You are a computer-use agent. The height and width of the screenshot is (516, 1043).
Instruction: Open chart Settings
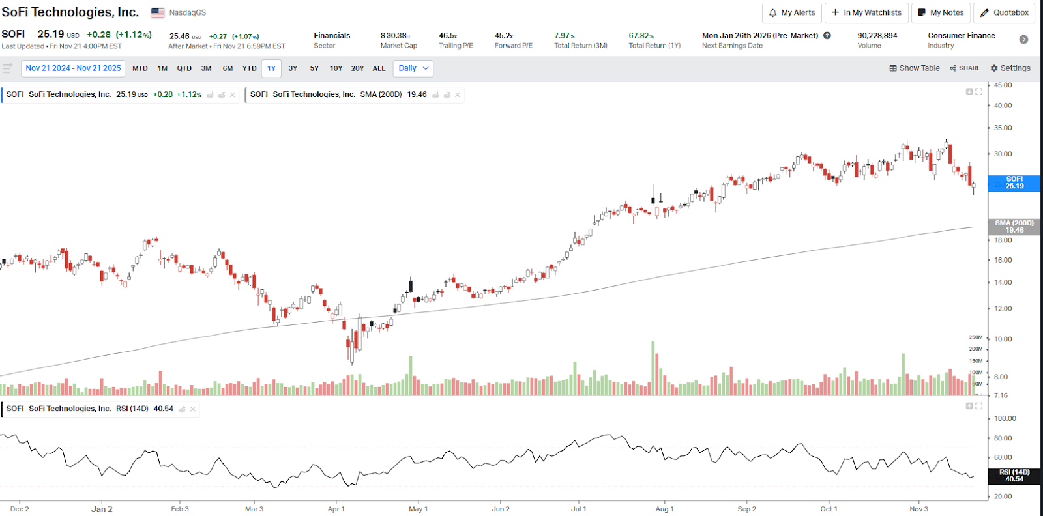tap(1010, 68)
